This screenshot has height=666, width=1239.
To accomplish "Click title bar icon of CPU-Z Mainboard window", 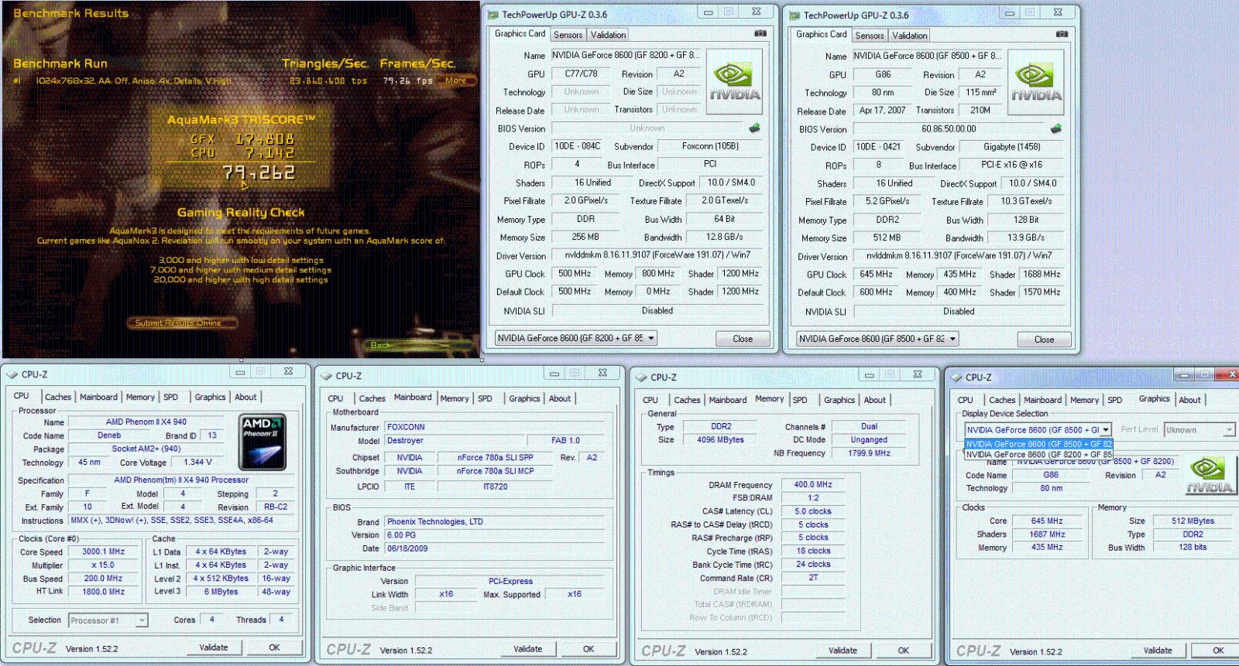I will (x=326, y=376).
